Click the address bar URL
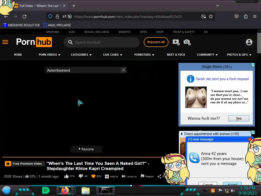This screenshot has height=196, width=261. pos(128,17)
